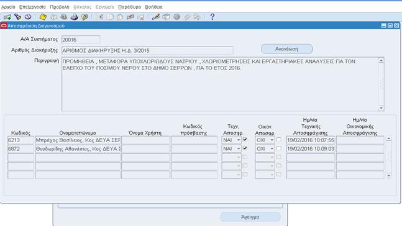Image resolution: width=402 pixels, height=226 pixels.
Task: Click name cell Μπράχος Βασίλειος
Action: point(78,140)
